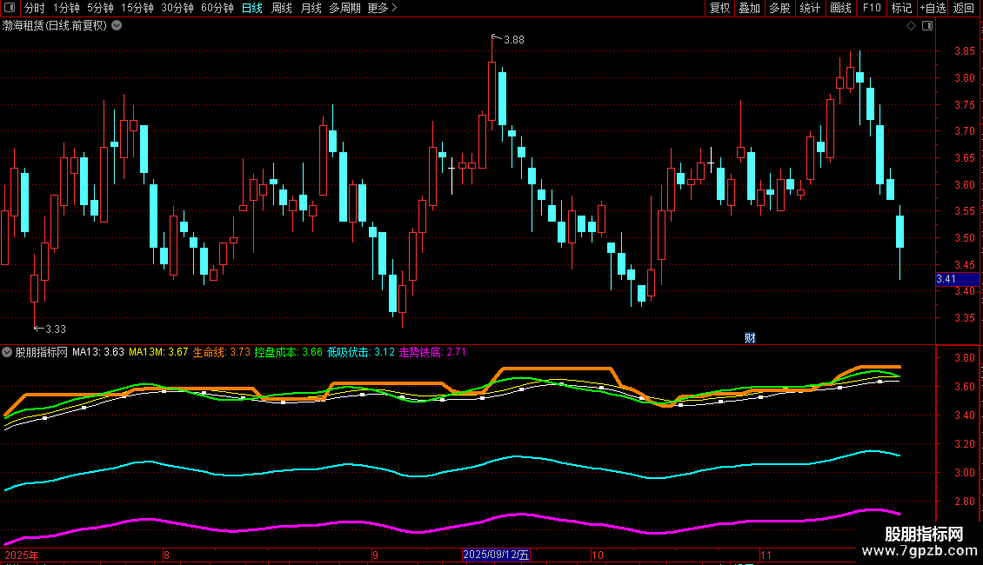Image resolution: width=983 pixels, height=565 pixels.
Task: Open F10 company information
Action: [871, 8]
